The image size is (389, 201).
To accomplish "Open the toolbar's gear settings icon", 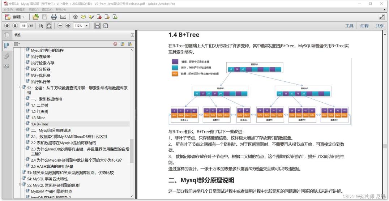I will 76,17.
